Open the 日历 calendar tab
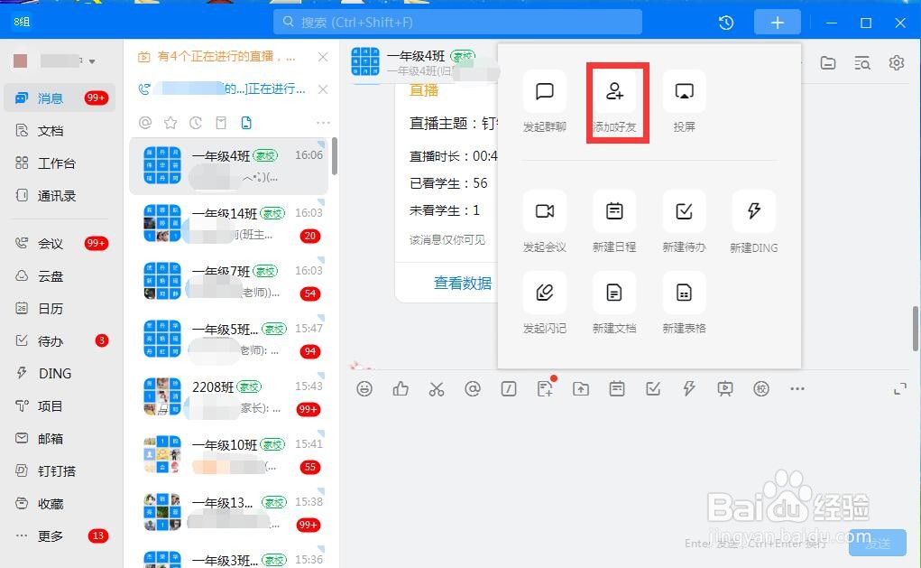 [x=60, y=308]
